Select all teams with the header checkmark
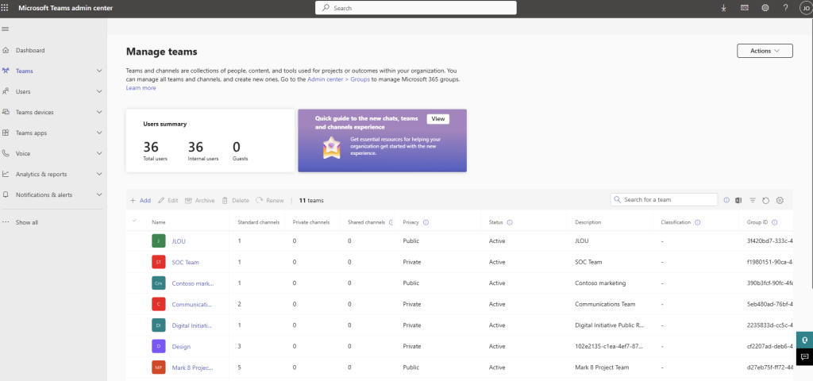 135,221
